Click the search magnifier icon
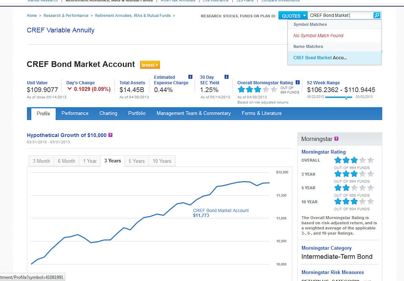The width and height of the screenshot is (404, 281). [x=377, y=16]
